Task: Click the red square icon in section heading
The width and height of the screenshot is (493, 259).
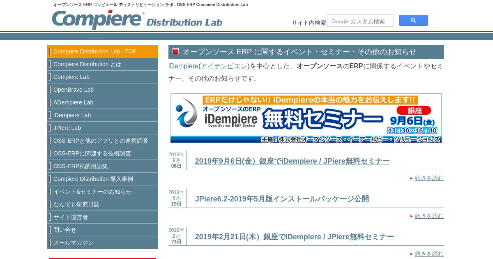Action: 175,51
